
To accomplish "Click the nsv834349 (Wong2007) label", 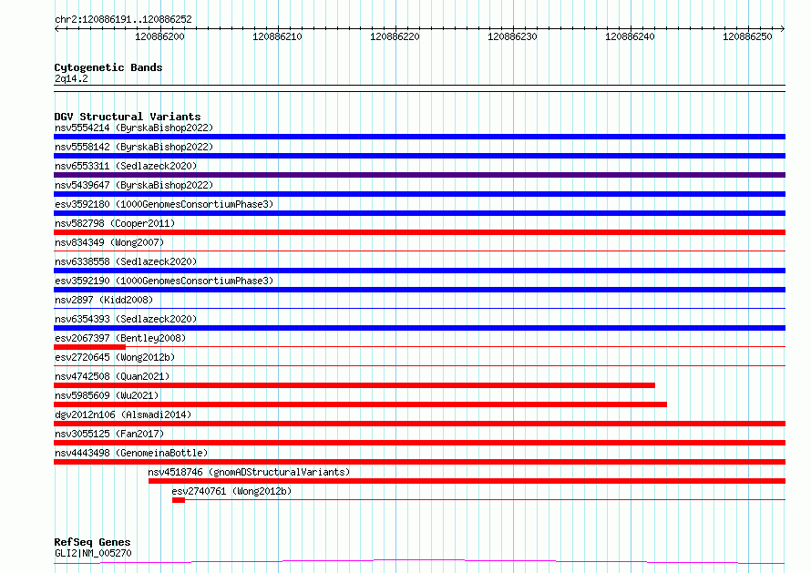I will tap(109, 242).
